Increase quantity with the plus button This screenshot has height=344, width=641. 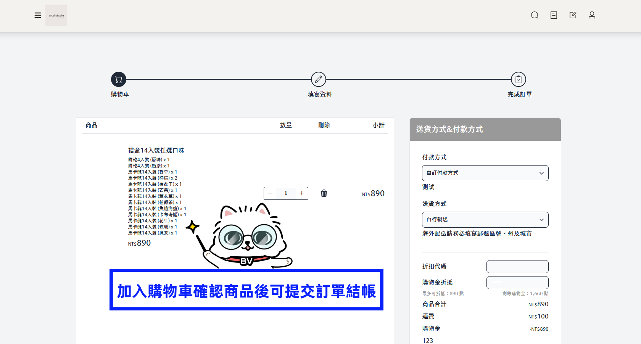click(302, 193)
